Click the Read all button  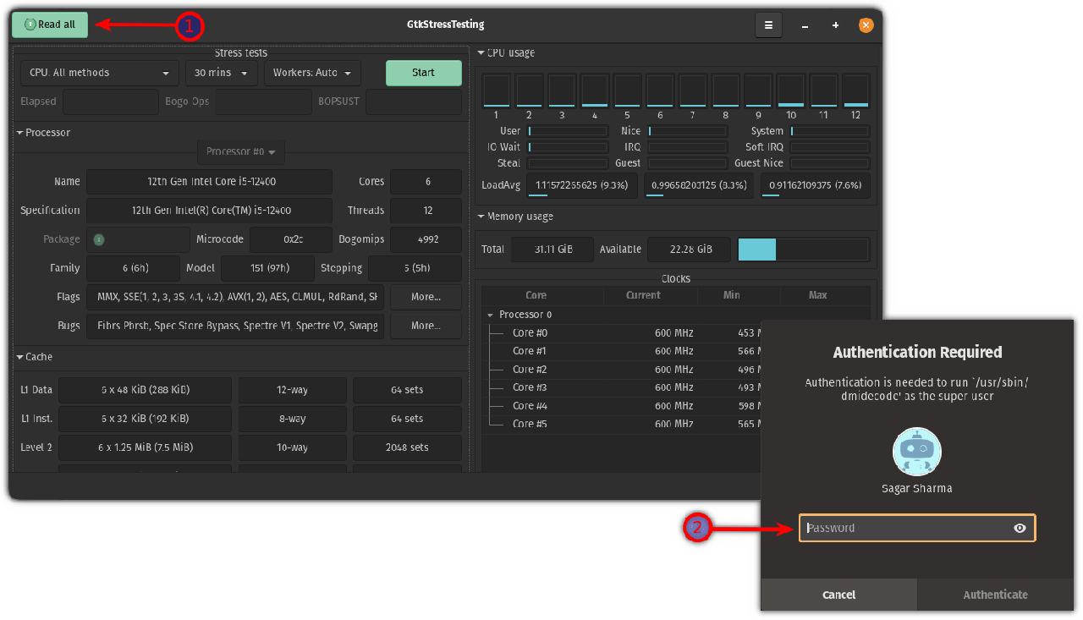[x=50, y=25]
